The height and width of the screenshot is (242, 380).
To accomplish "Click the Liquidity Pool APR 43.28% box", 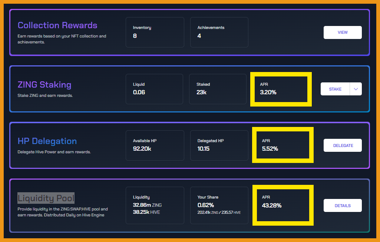I will tap(282, 205).
